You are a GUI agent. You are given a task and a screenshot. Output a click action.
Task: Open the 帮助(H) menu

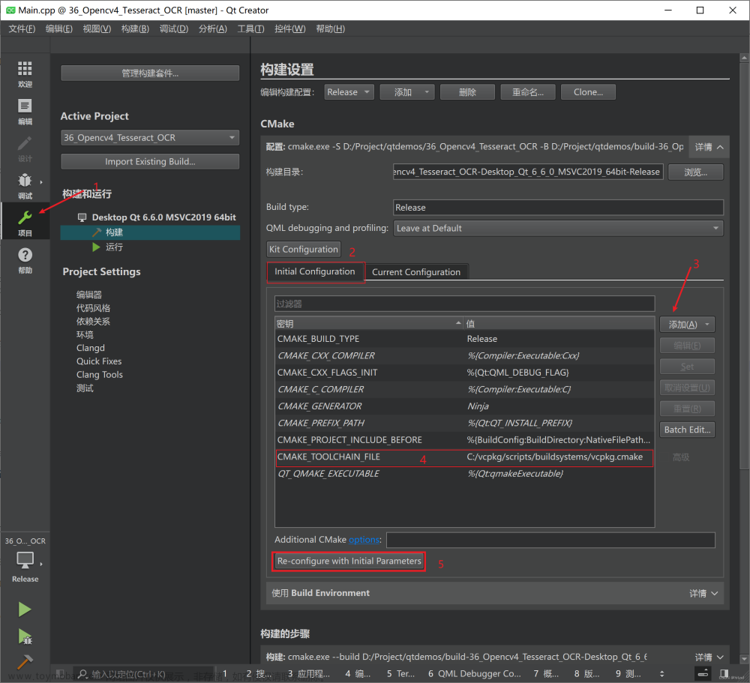330,28
